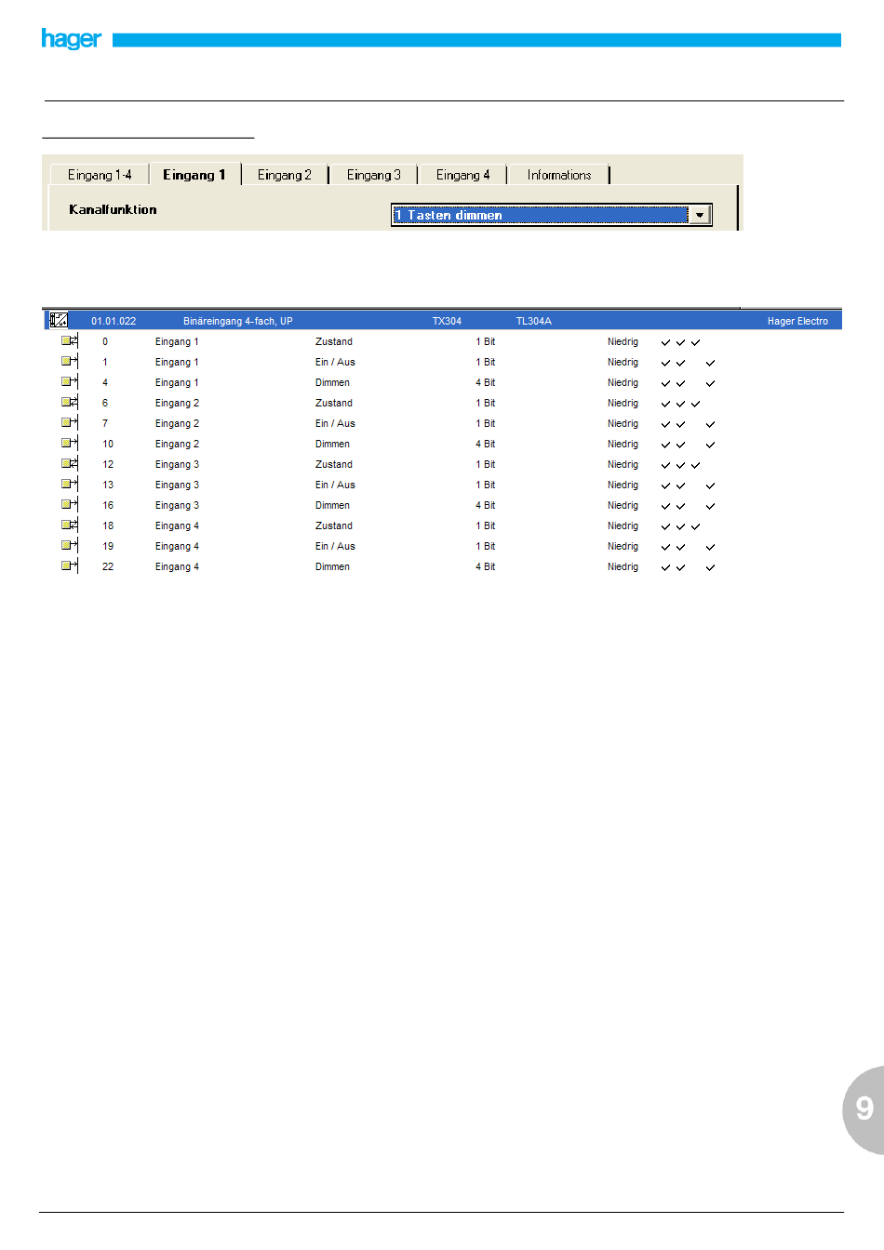
Task: Click the Eingang 3 Dimmen object row
Action: tap(332, 505)
